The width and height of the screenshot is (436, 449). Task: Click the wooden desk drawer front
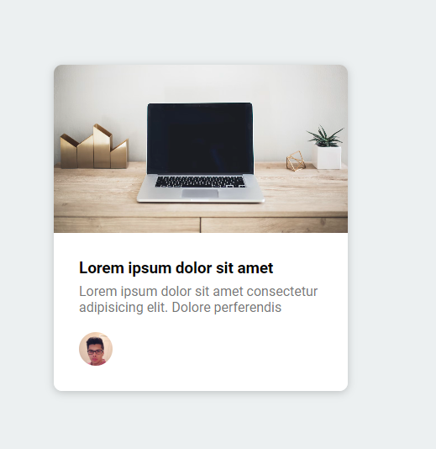(127, 225)
